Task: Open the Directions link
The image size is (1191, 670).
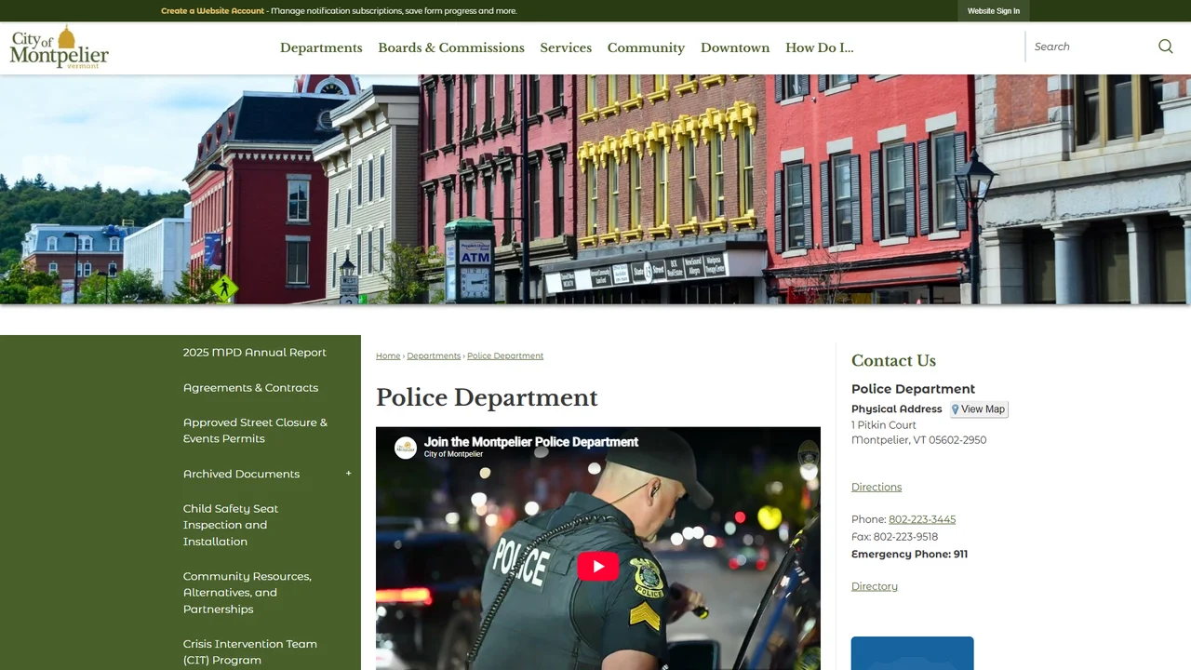Action: click(x=877, y=488)
